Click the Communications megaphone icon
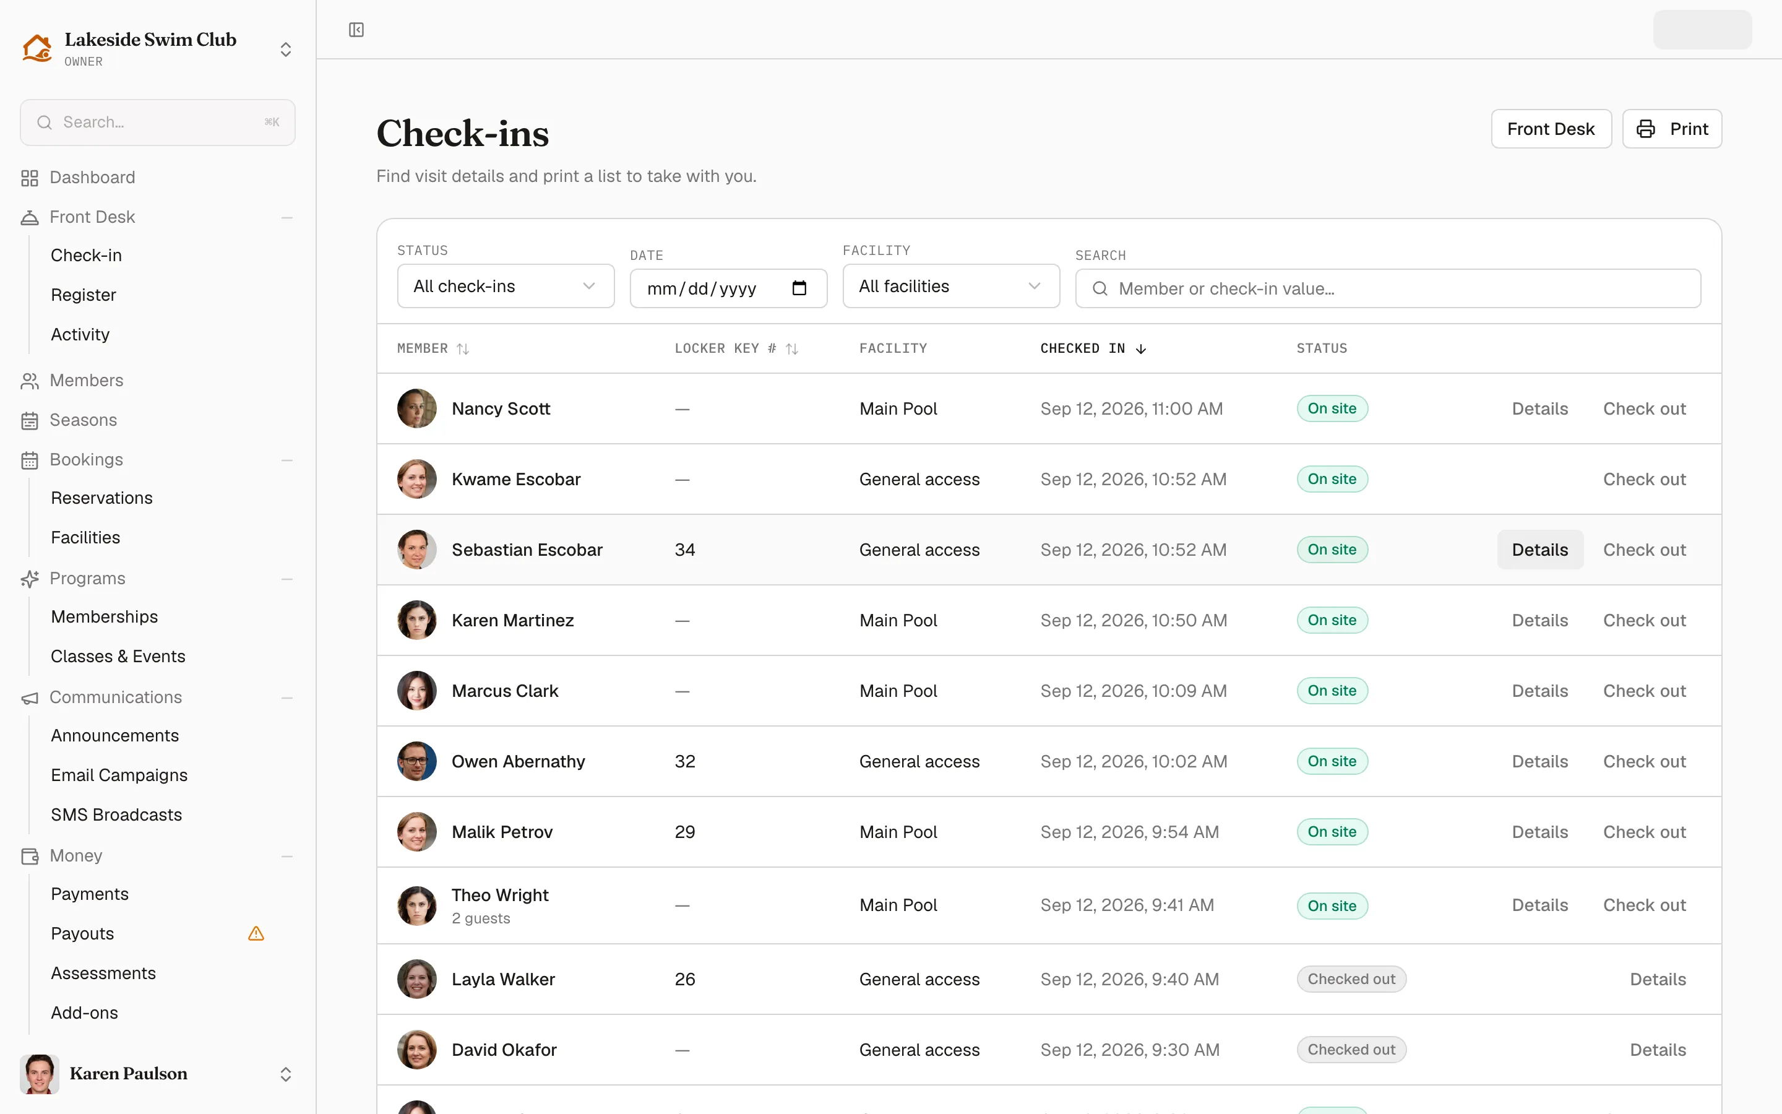1782x1114 pixels. [x=30, y=697]
